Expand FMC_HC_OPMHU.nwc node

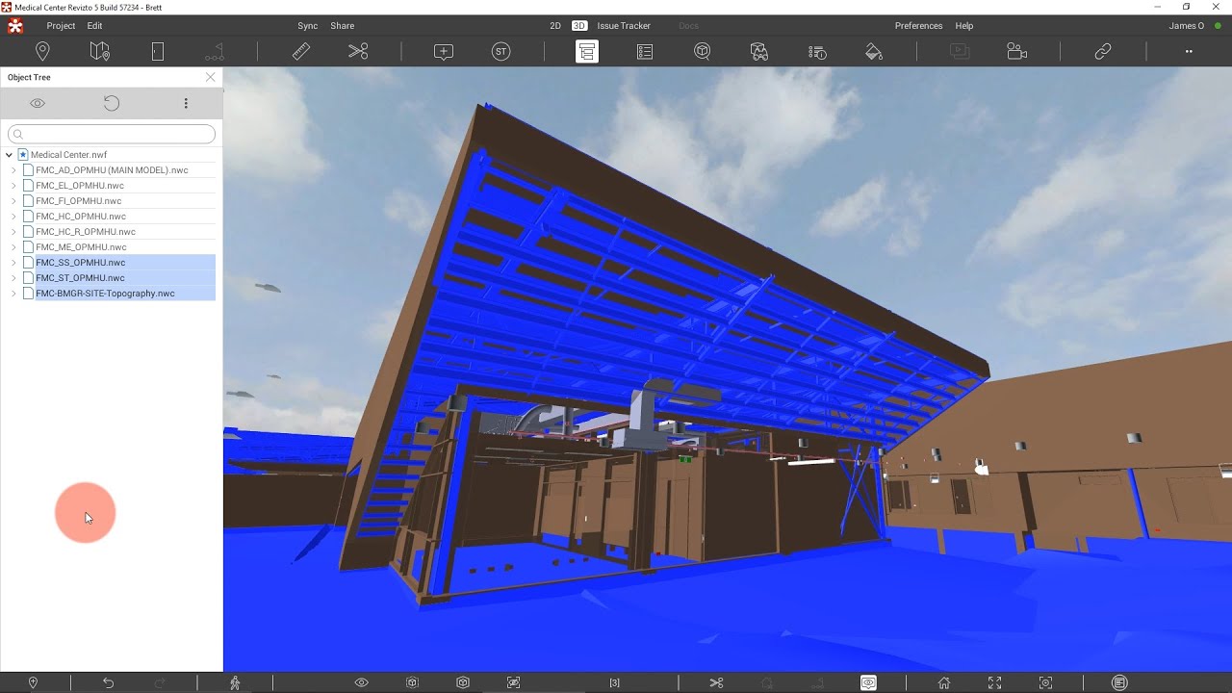[x=13, y=217]
